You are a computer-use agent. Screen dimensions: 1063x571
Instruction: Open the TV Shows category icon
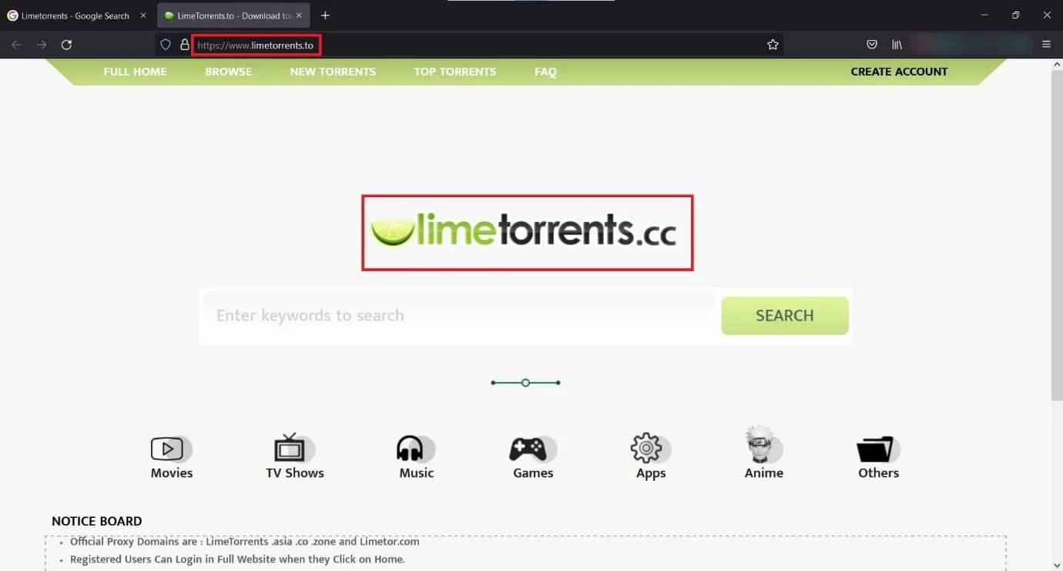(293, 448)
